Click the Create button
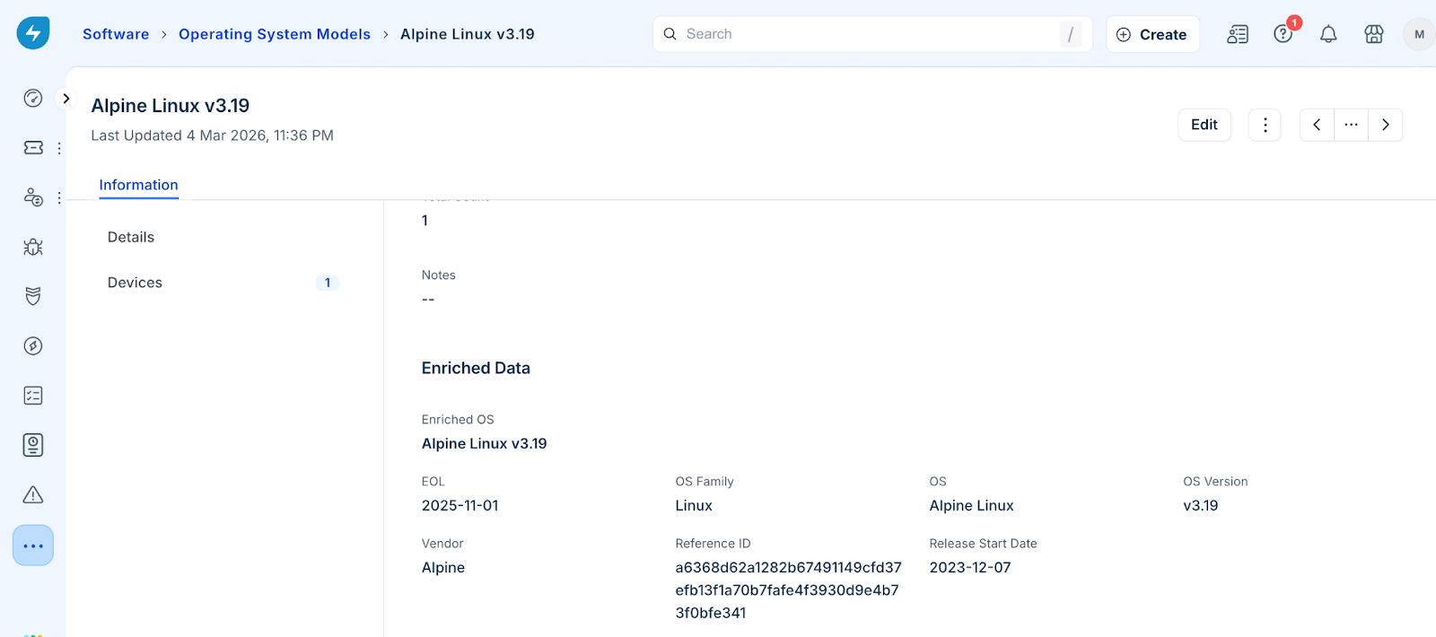 (x=1152, y=34)
